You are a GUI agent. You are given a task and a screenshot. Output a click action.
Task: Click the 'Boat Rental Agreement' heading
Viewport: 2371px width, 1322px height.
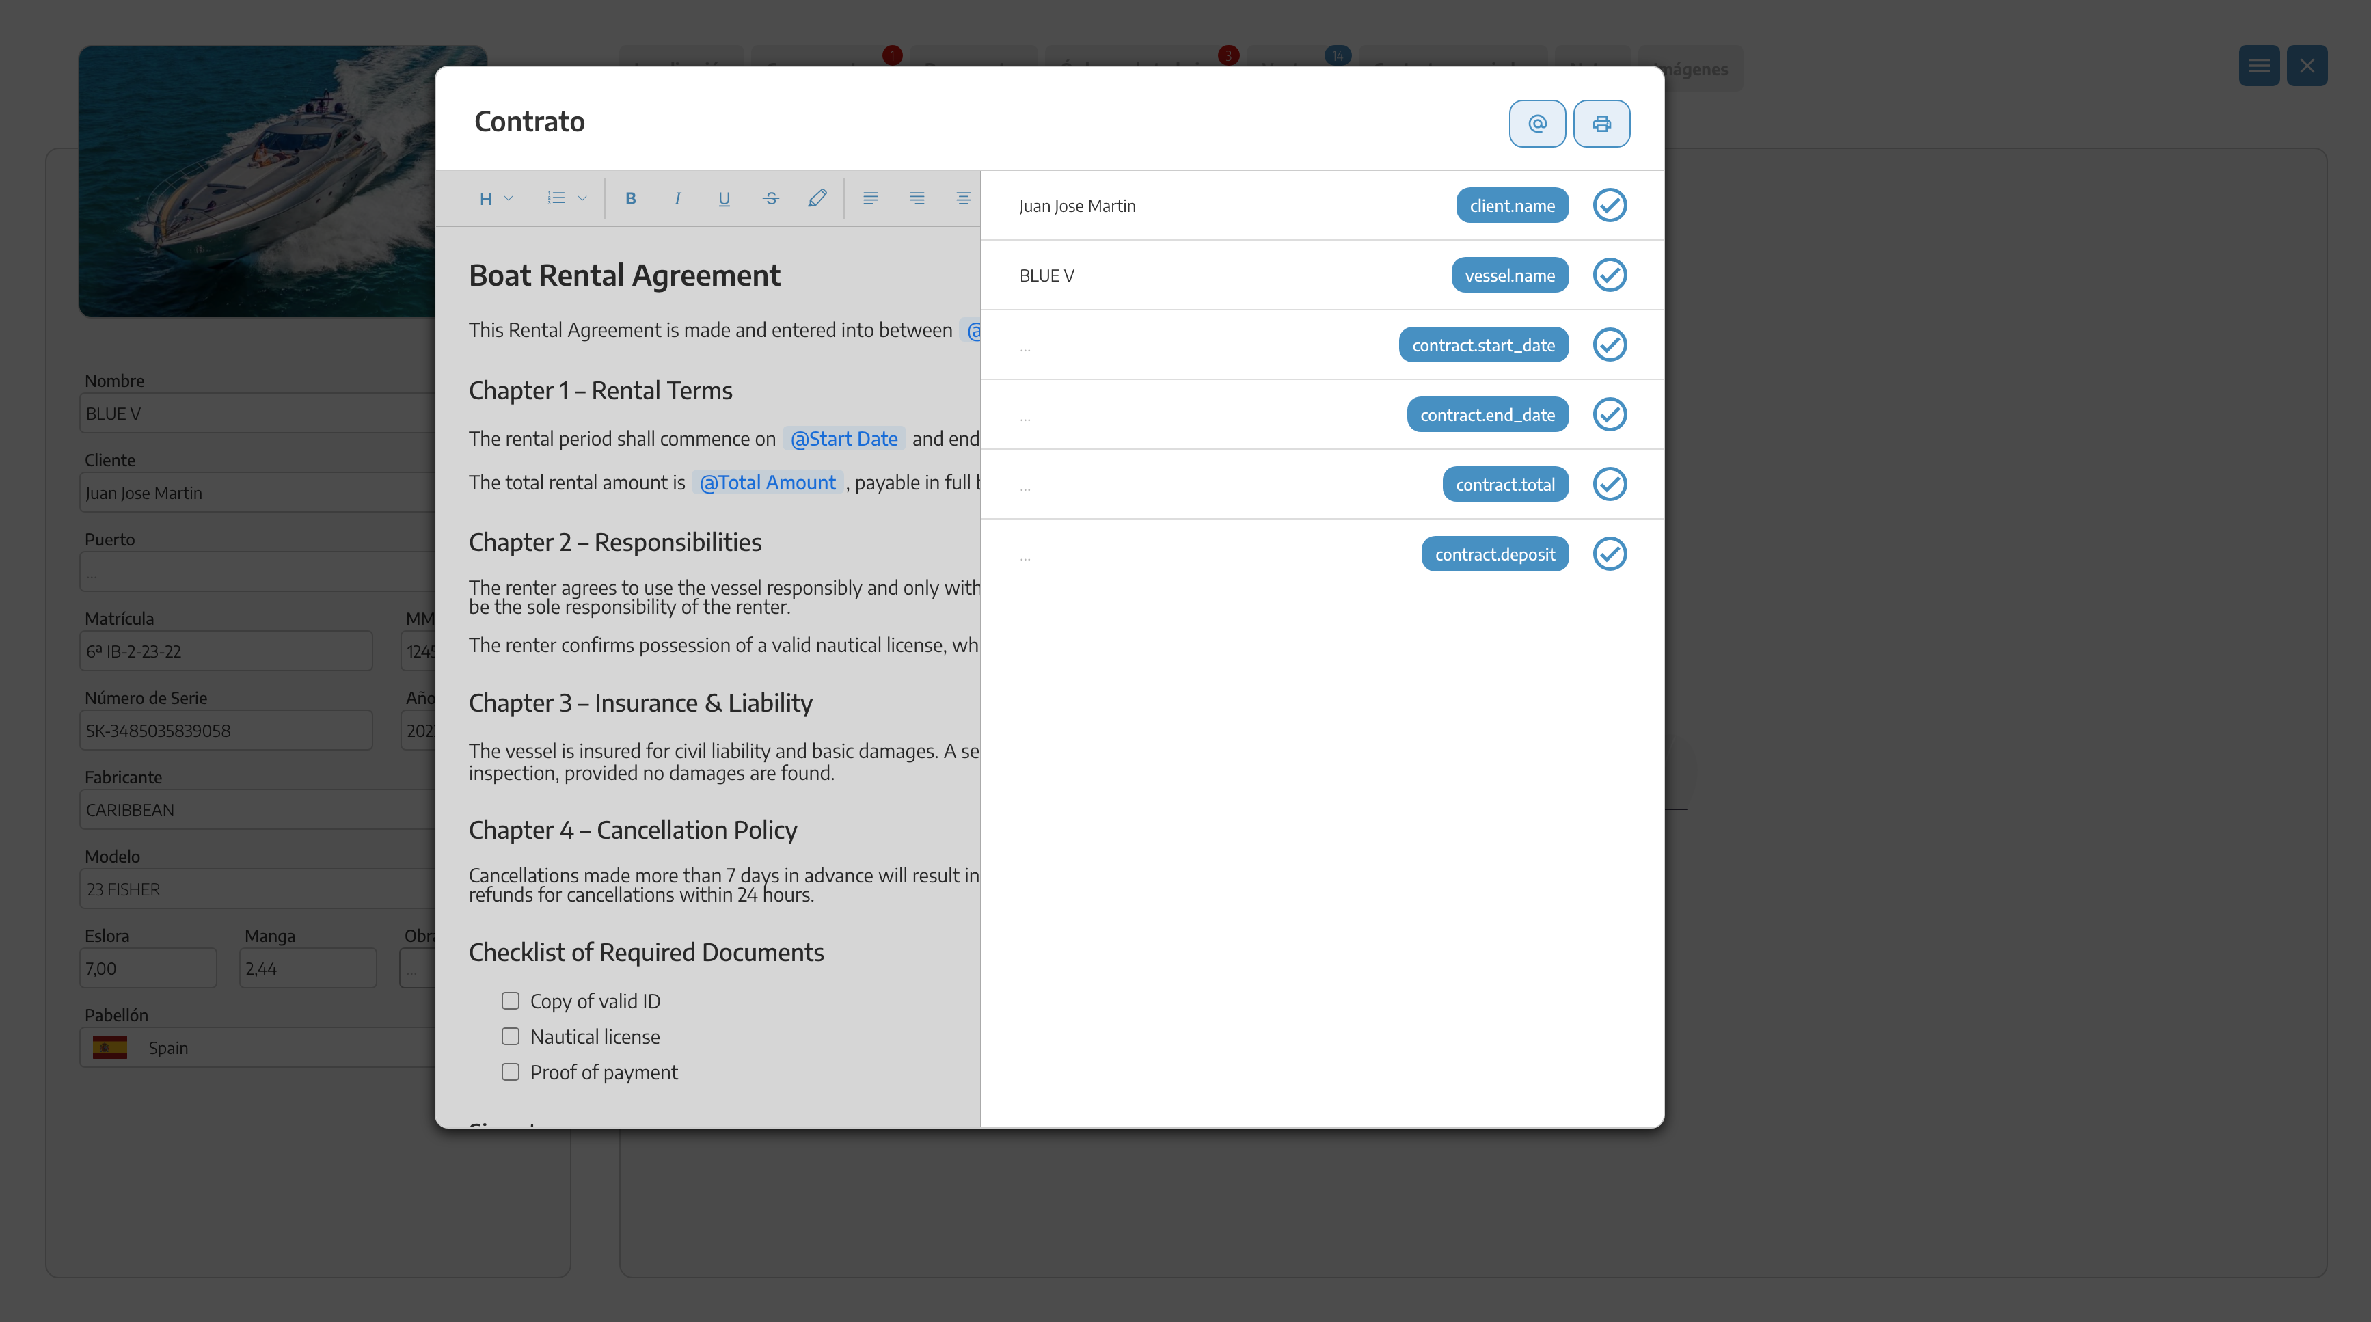(624, 275)
